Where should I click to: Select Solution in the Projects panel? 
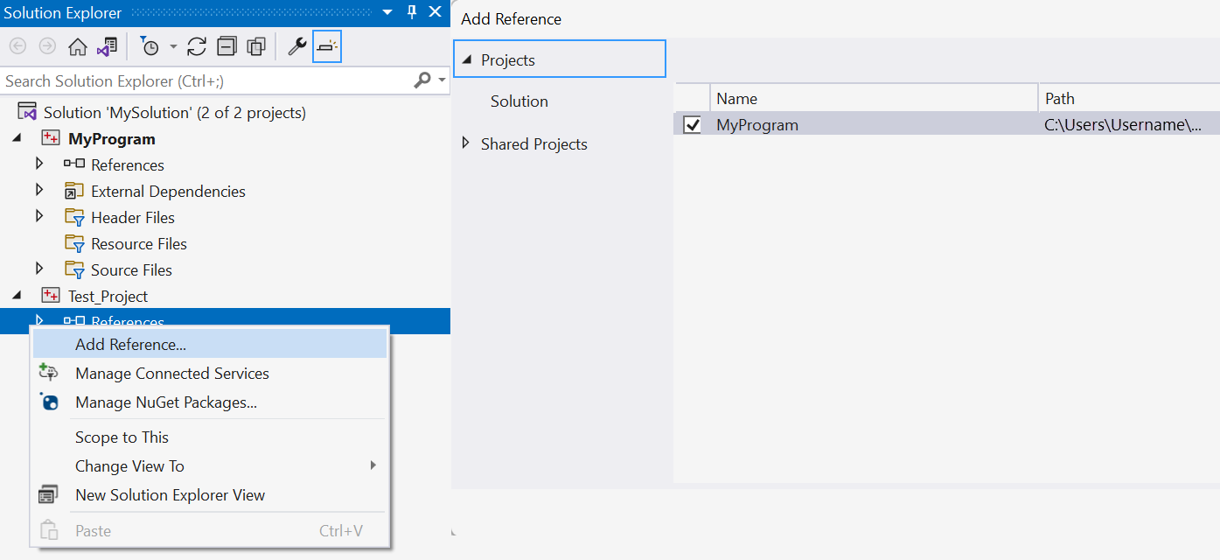coord(519,101)
